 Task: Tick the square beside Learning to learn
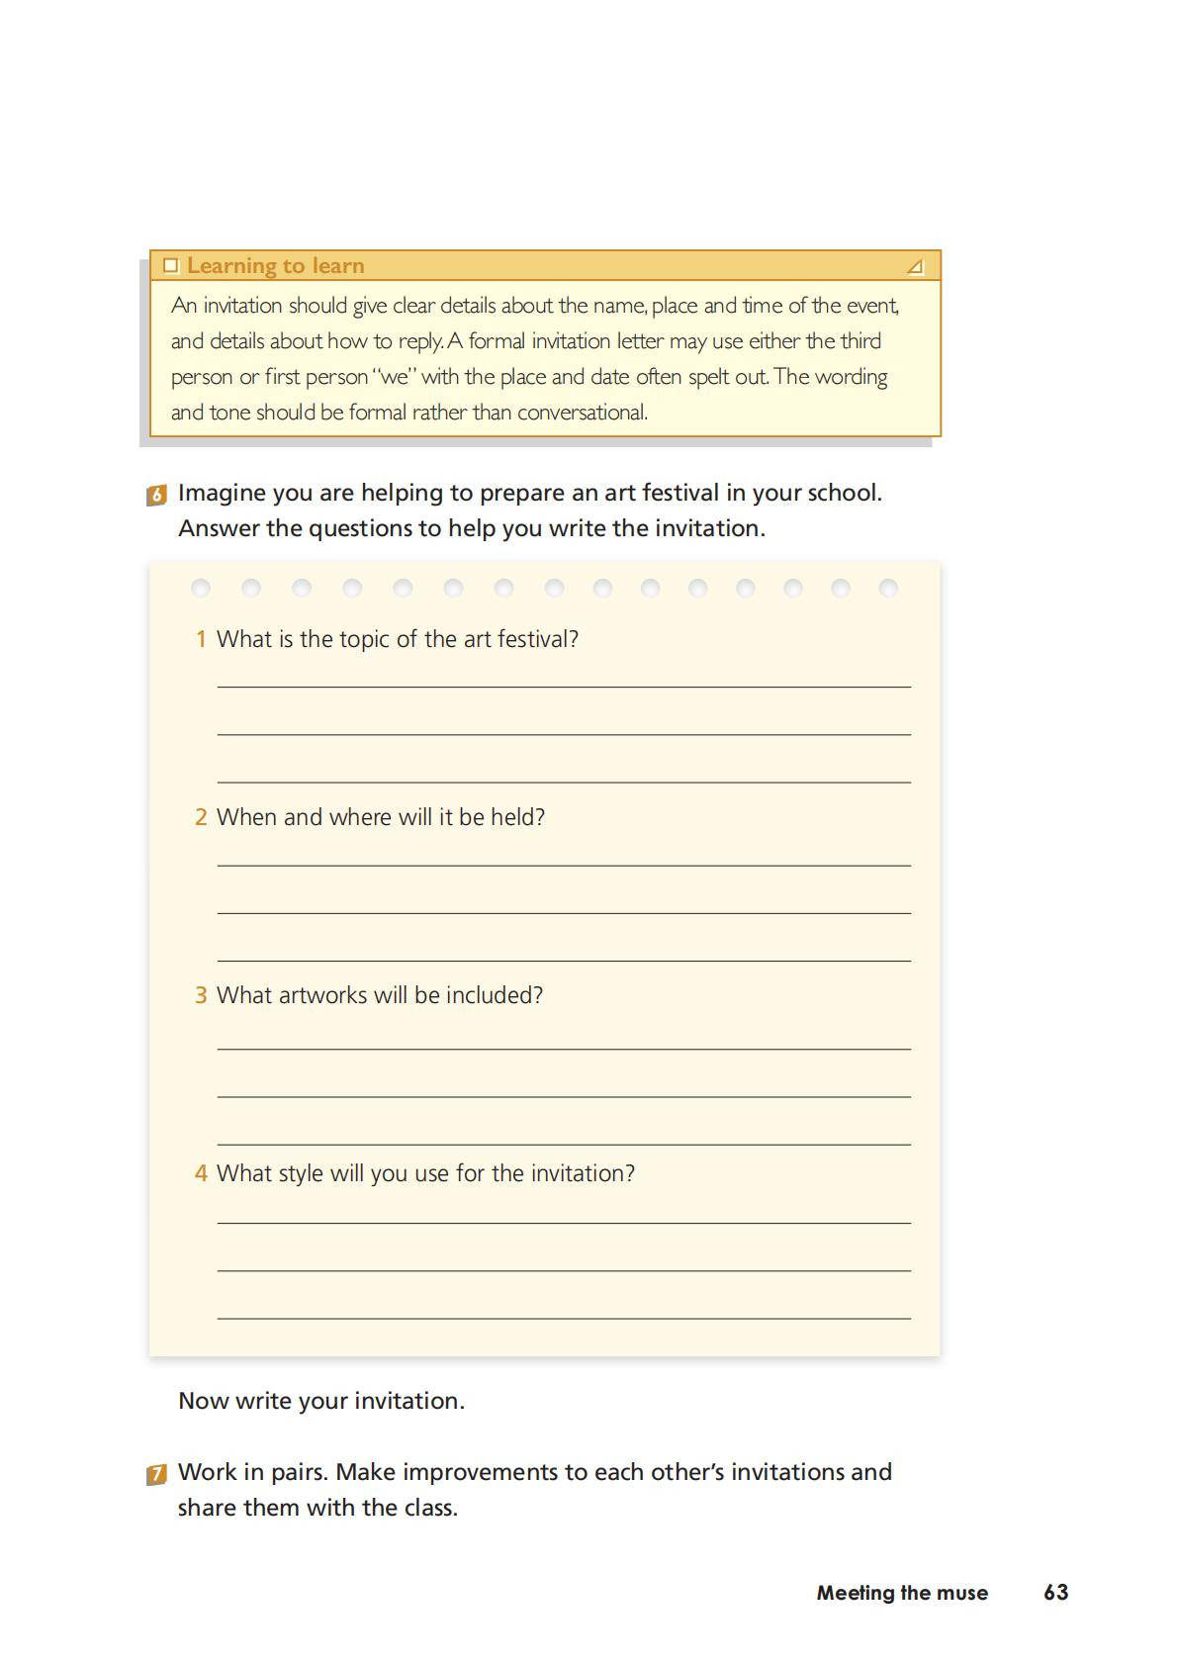(170, 265)
